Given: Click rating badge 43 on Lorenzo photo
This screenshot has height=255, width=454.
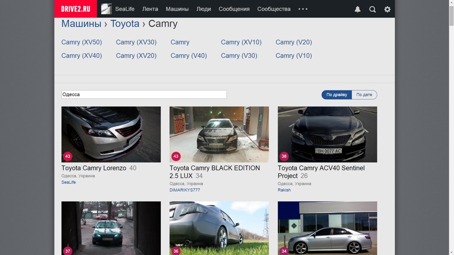Looking at the screenshot, I should click(x=68, y=156).
